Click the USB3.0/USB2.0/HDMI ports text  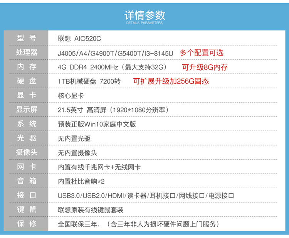(146, 196)
